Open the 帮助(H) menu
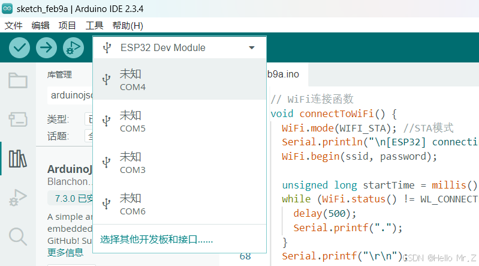479x266 pixels. point(128,25)
